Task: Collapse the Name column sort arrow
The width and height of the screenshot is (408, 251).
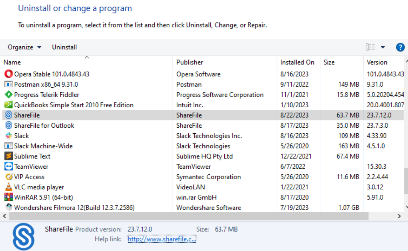Action: (87, 58)
